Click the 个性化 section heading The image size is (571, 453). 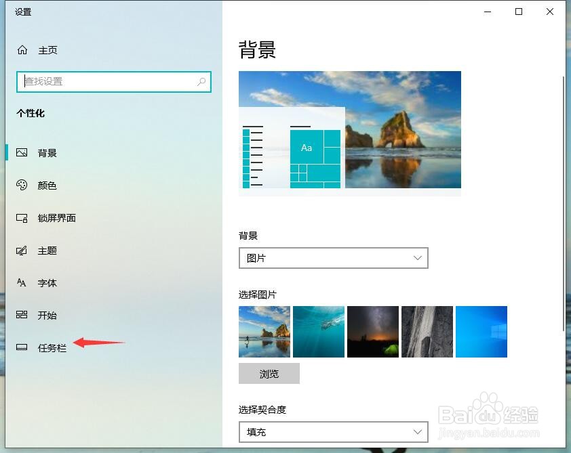31,114
